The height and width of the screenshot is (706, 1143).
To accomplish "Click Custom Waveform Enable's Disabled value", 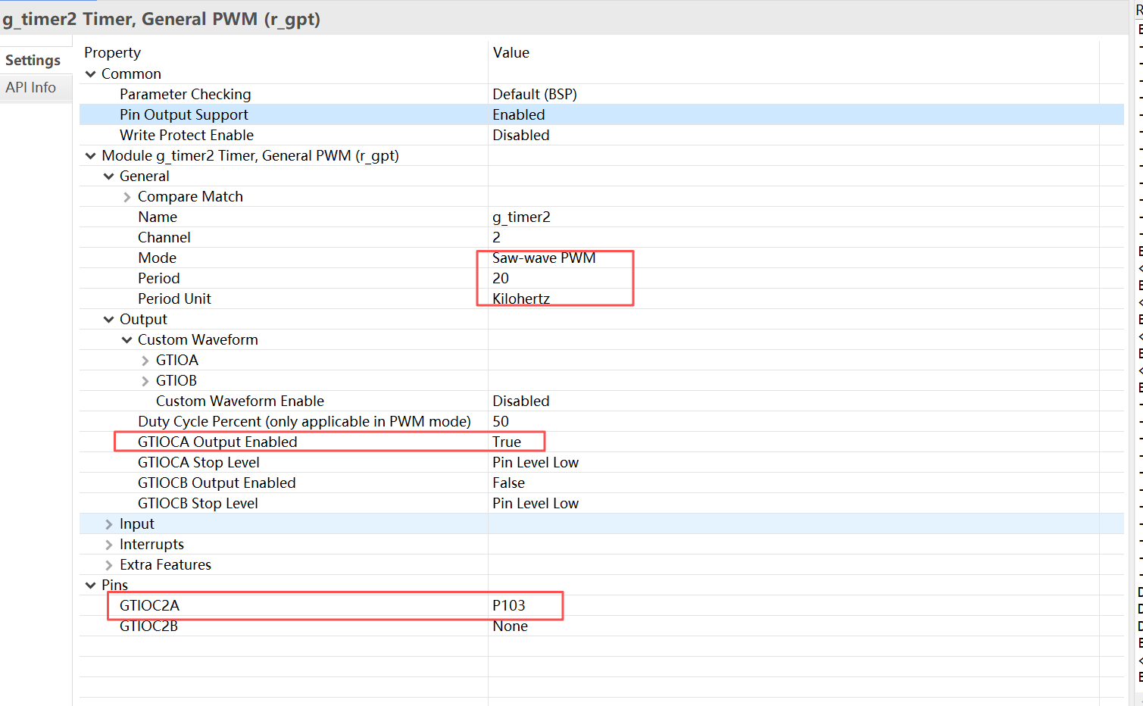I will [x=521, y=401].
